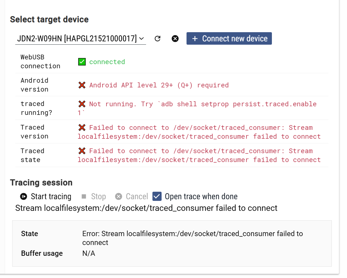Click the green connected status text
Image resolution: width=347 pixels, height=278 pixels.
tap(107, 62)
